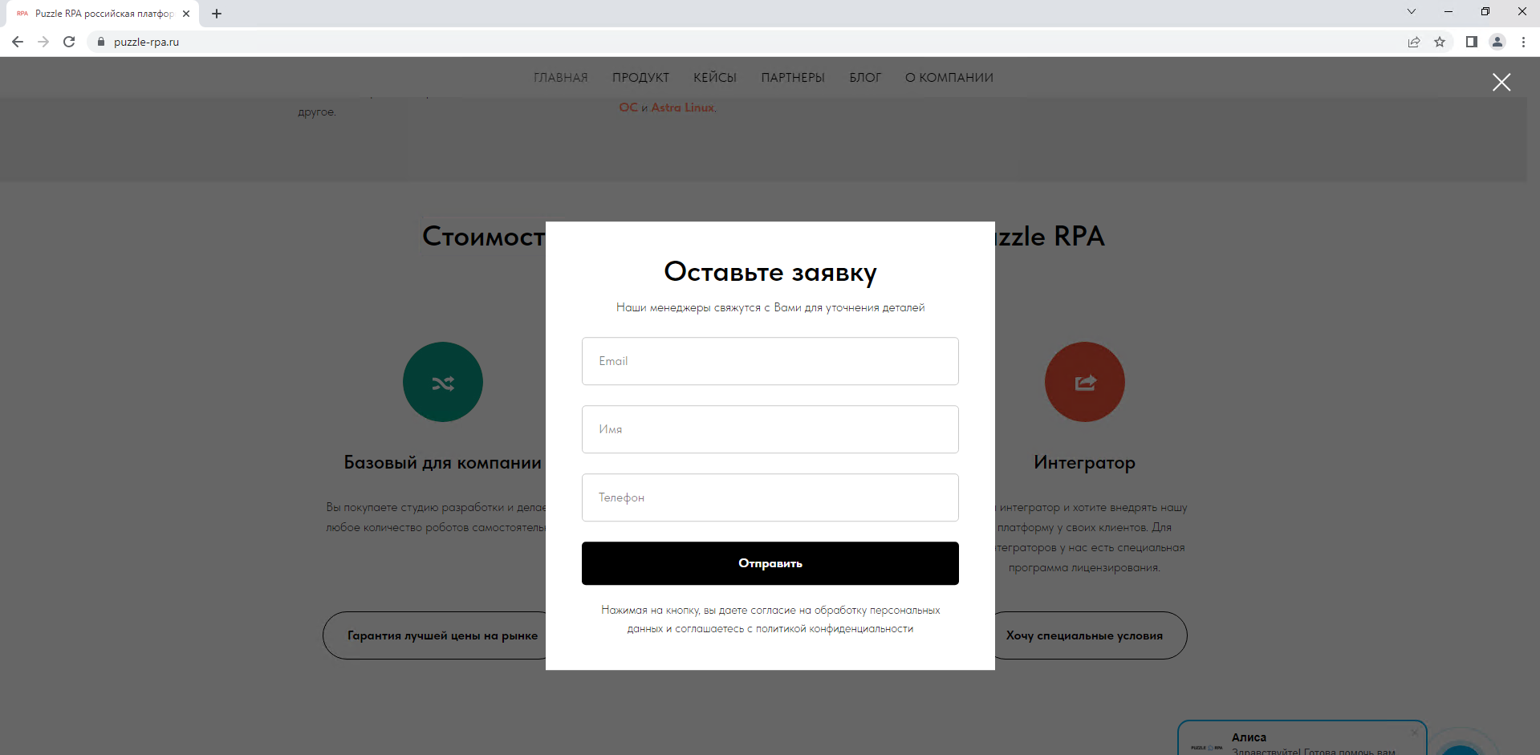The width and height of the screenshot is (1540, 755).
Task: Open the share page icon in address bar
Action: click(1414, 42)
